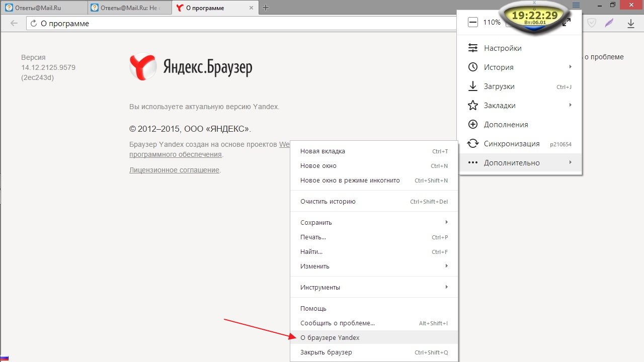Open Настройки from the main menu

pos(520,48)
